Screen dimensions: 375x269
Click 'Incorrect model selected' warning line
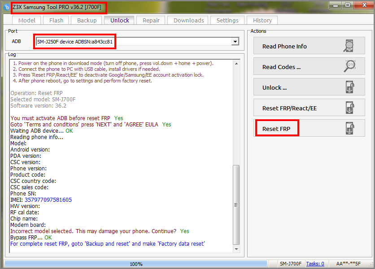point(100,231)
